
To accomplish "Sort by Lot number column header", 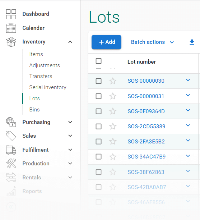I will tap(141, 62).
